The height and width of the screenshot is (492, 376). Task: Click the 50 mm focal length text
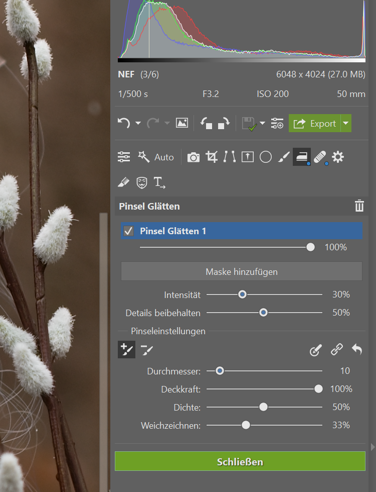coord(351,94)
